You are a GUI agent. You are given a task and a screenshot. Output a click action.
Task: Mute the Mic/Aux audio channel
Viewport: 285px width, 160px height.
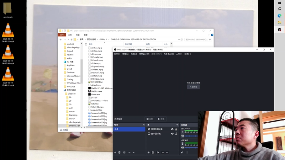(x=182, y=136)
